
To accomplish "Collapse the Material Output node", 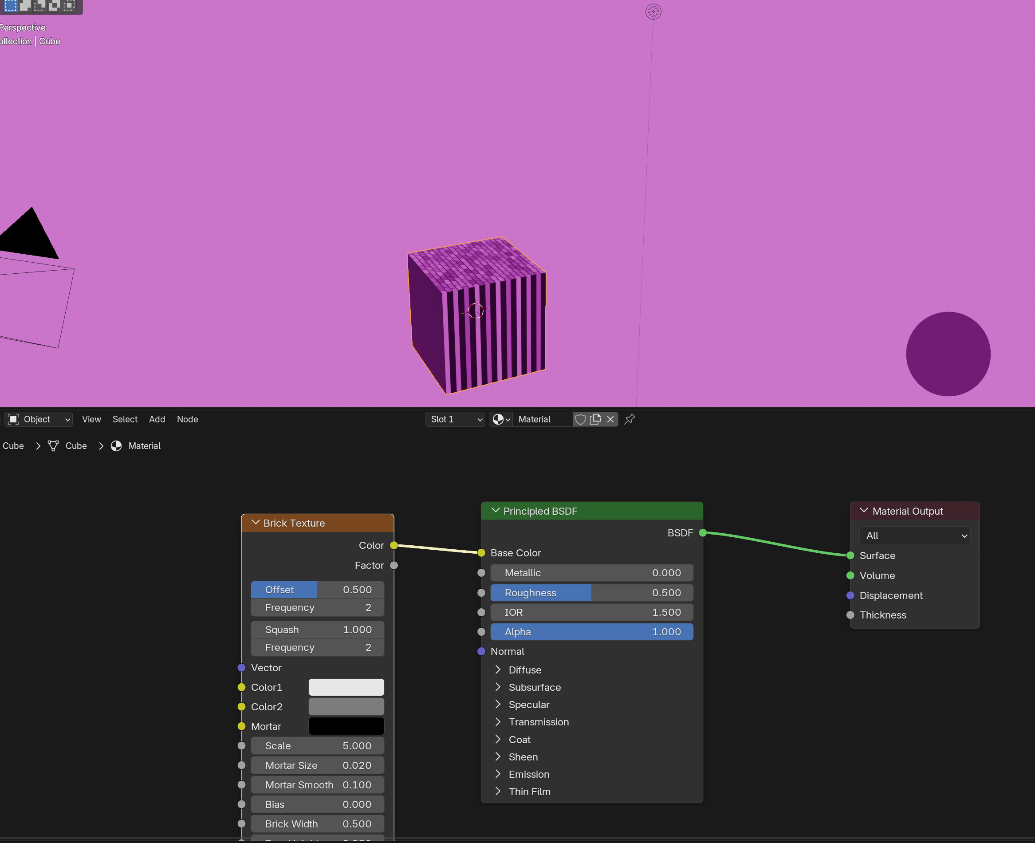I will pyautogui.click(x=864, y=510).
